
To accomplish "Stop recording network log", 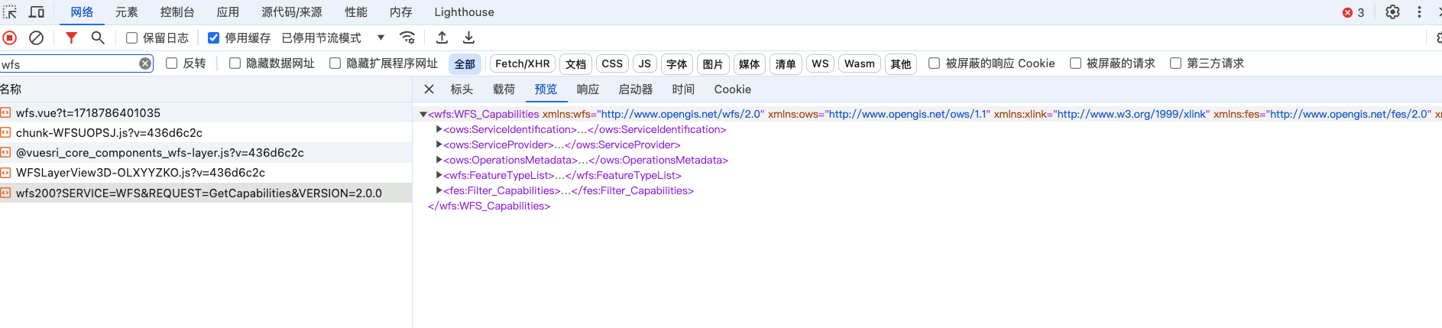I will click(10, 37).
